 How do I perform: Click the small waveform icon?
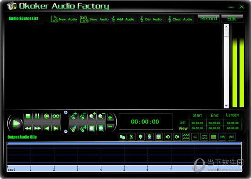195,137
